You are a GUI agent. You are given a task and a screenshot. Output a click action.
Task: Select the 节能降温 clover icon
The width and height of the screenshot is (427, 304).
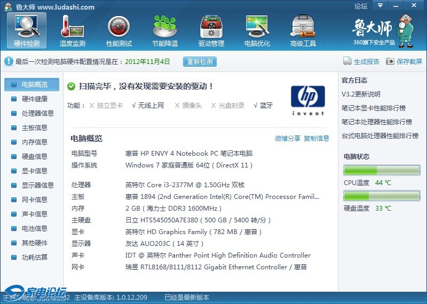coord(164,31)
